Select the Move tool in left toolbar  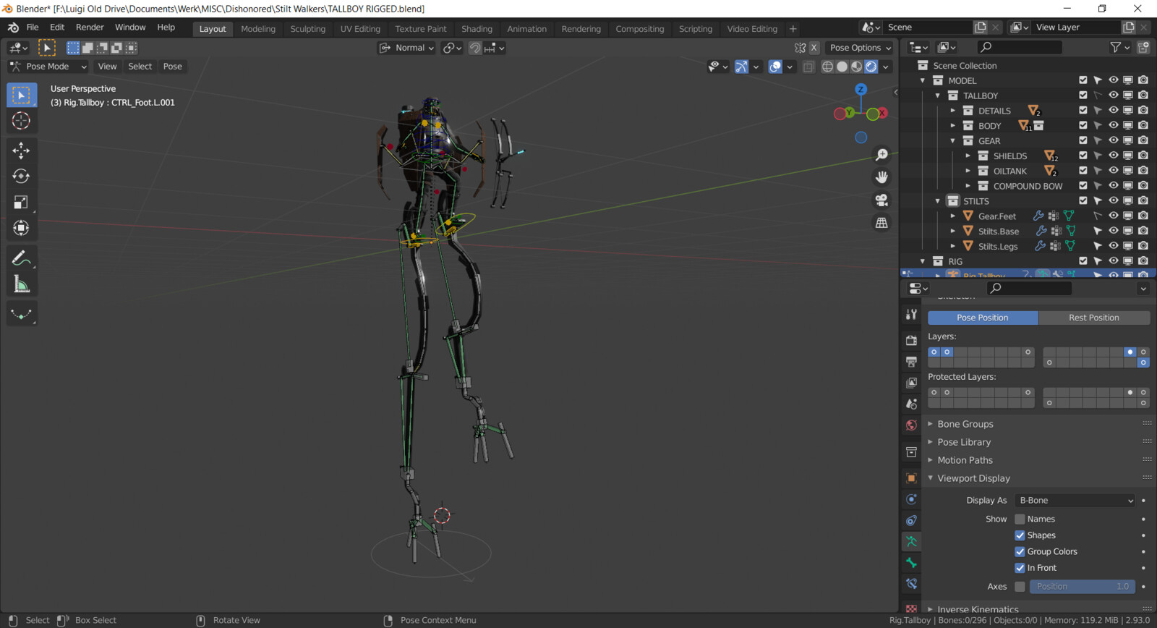(x=21, y=150)
